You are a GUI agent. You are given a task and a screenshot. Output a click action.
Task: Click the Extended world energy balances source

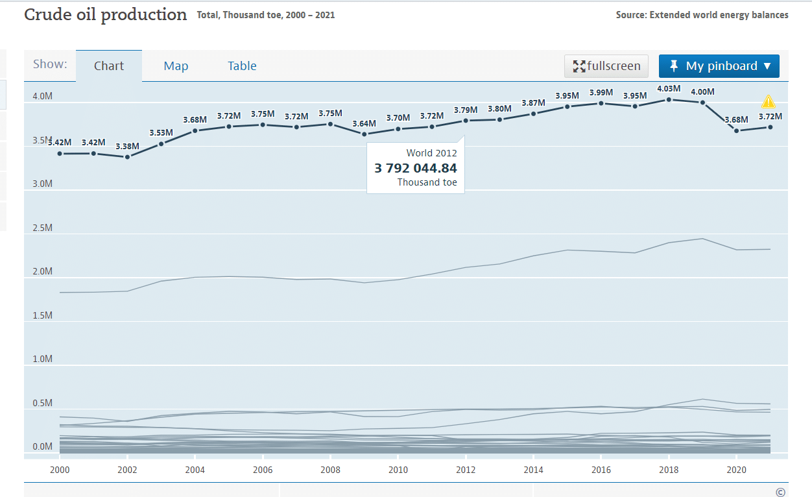tap(719, 15)
